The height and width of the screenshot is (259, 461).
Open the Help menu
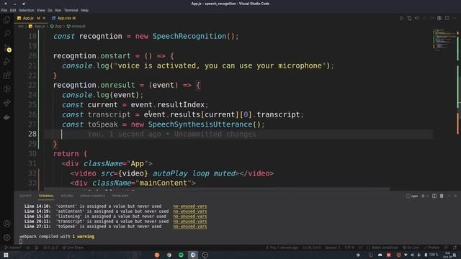point(85,10)
